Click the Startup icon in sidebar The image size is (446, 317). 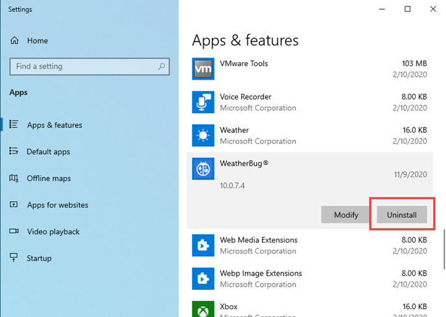14,257
